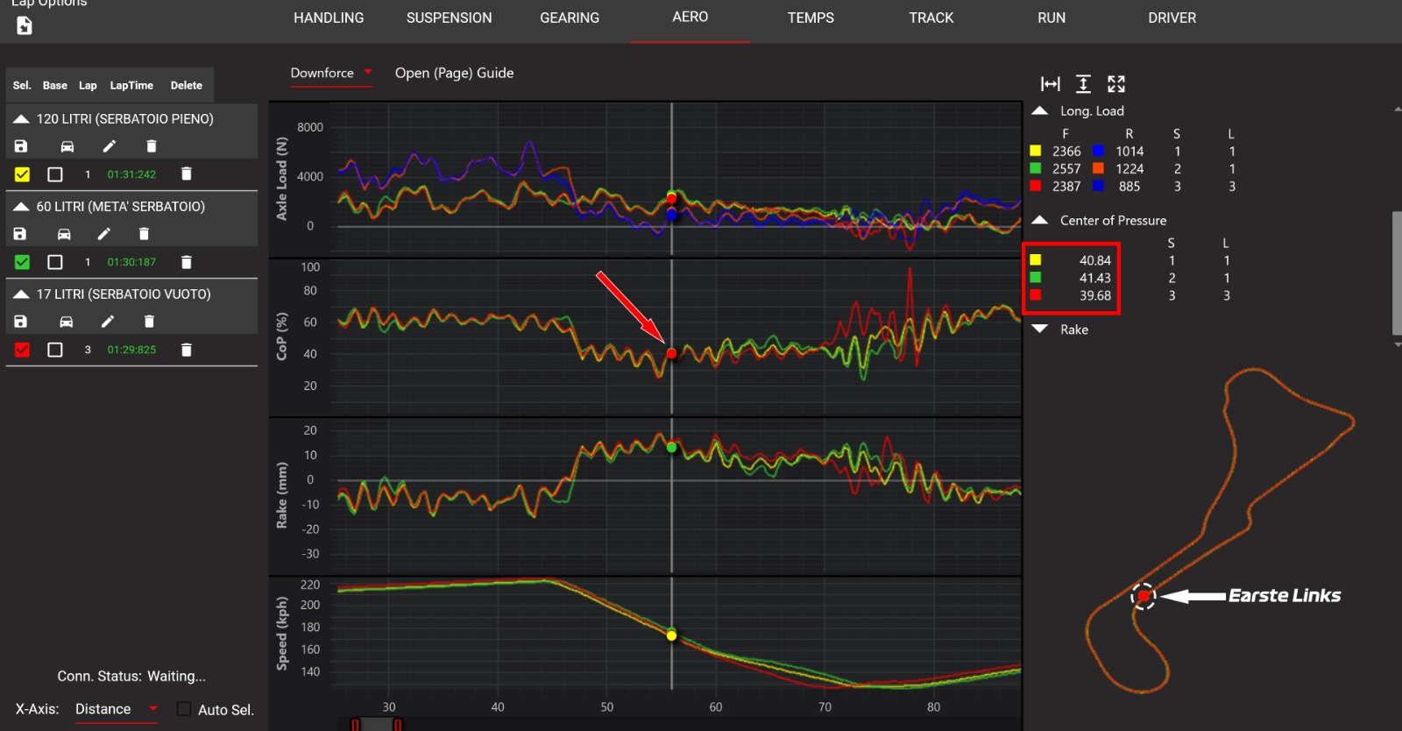Open car icon for 60 LITRI setup
The width and height of the screenshot is (1402, 731).
[x=64, y=234]
